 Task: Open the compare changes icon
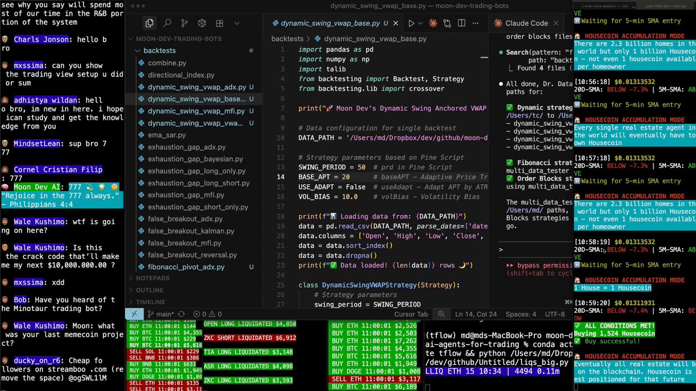coord(448,23)
